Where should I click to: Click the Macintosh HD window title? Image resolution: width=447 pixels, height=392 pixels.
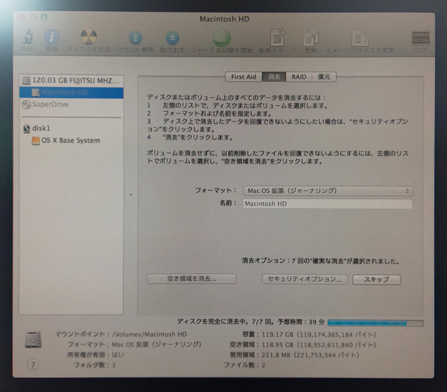click(x=224, y=19)
